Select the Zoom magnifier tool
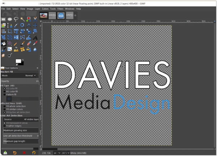Viewport: 217px width, 156px height. point(22,25)
